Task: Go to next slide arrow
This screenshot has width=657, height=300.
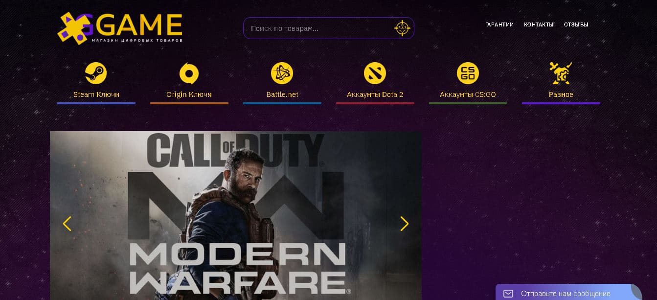Action: click(x=405, y=224)
